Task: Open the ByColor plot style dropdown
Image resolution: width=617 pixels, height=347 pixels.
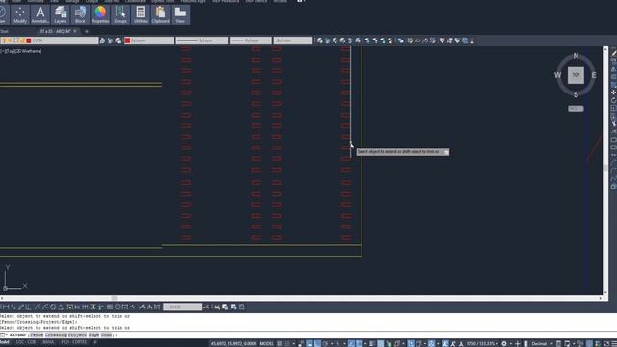Action: [292, 40]
